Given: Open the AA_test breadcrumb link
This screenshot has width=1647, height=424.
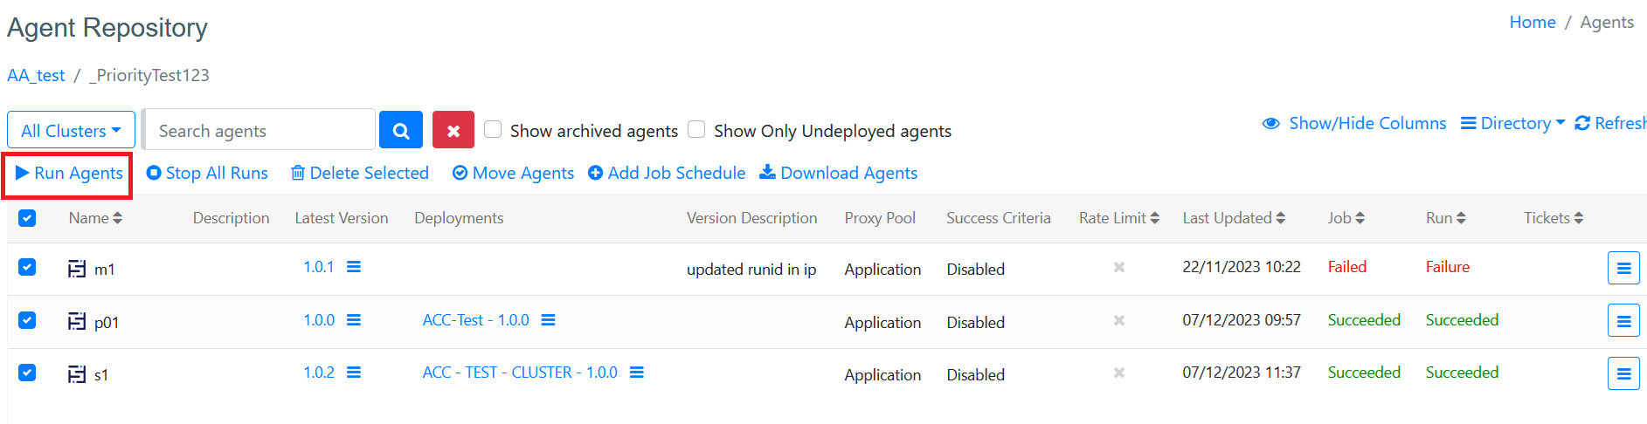Looking at the screenshot, I should click(36, 76).
